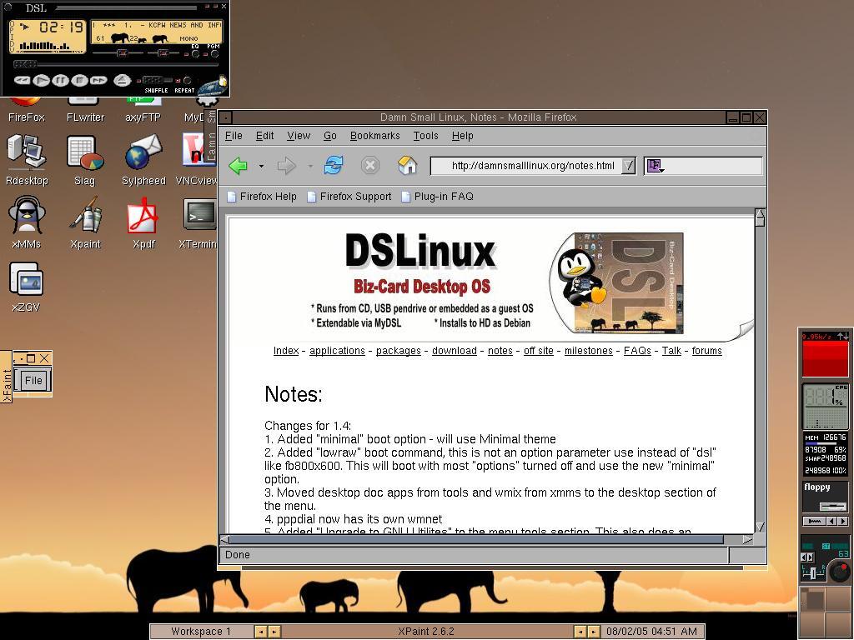This screenshot has height=640, width=854.
Task: Open the search engine selector dropdown
Action: pyautogui.click(x=655, y=166)
